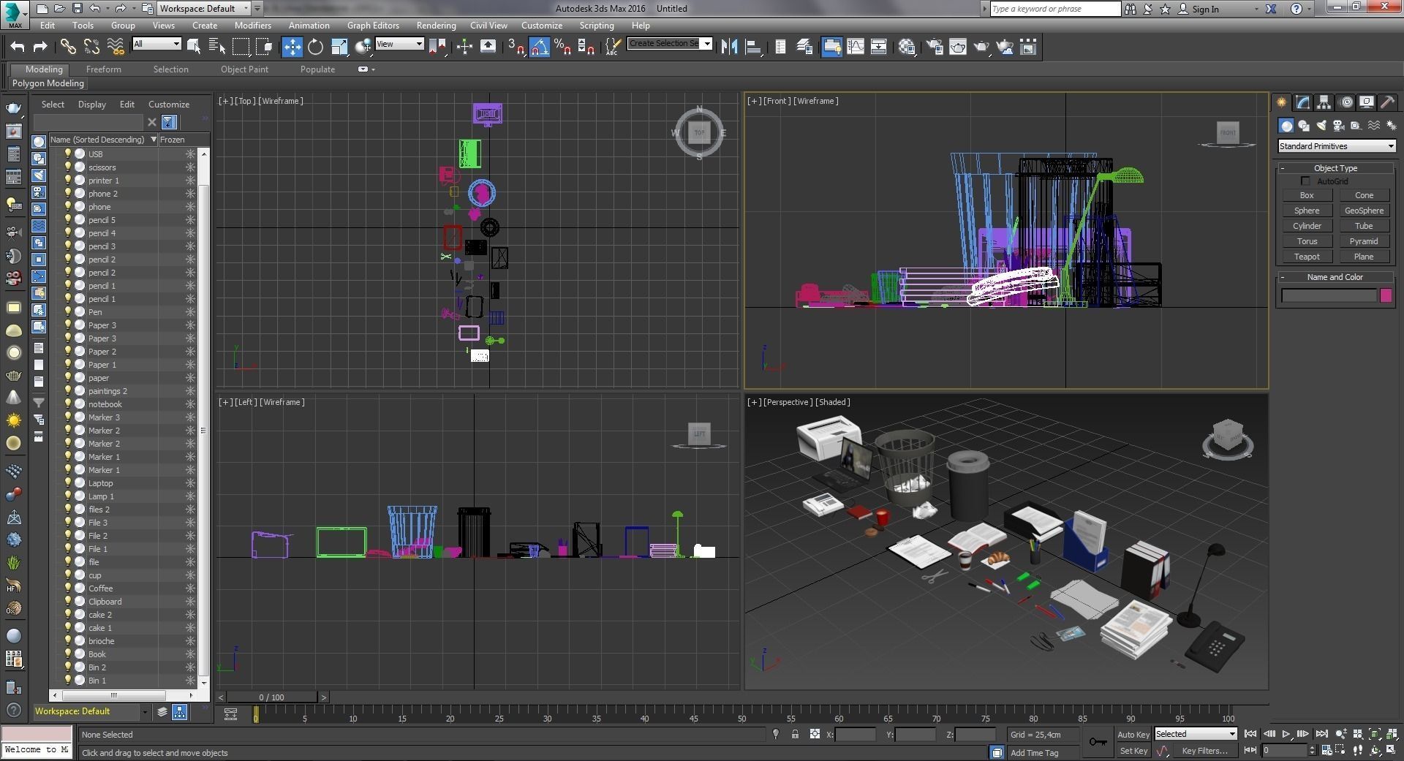
Task: Click the Cylinder primitive button
Action: (x=1307, y=226)
